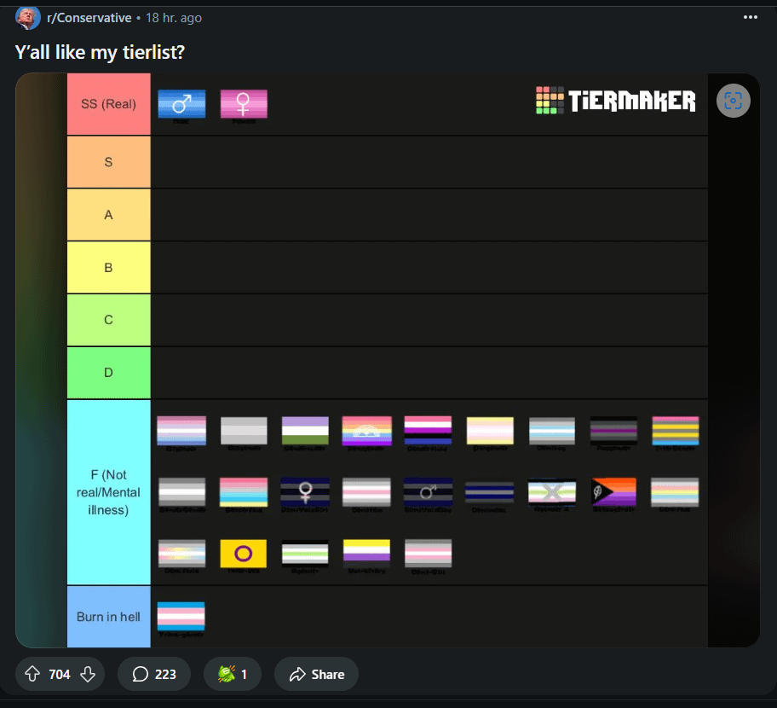Click the "SS (Real)" tier label
Screen dimensions: 777x708
pyautogui.click(x=108, y=104)
